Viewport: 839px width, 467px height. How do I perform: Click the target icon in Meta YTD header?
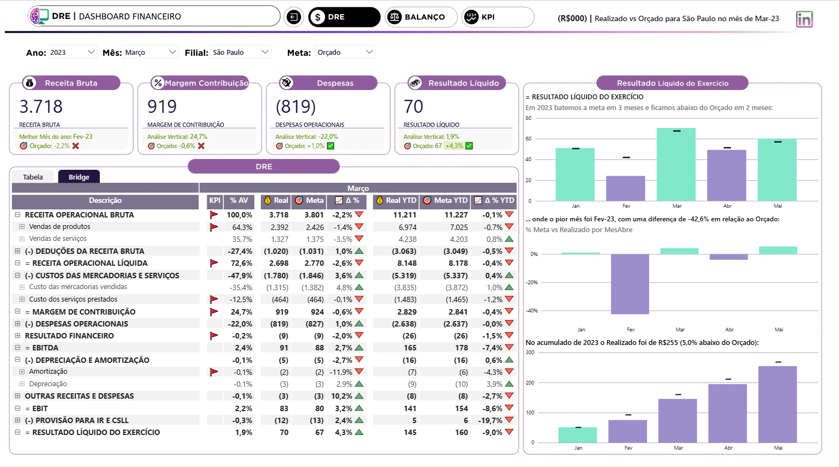point(427,201)
